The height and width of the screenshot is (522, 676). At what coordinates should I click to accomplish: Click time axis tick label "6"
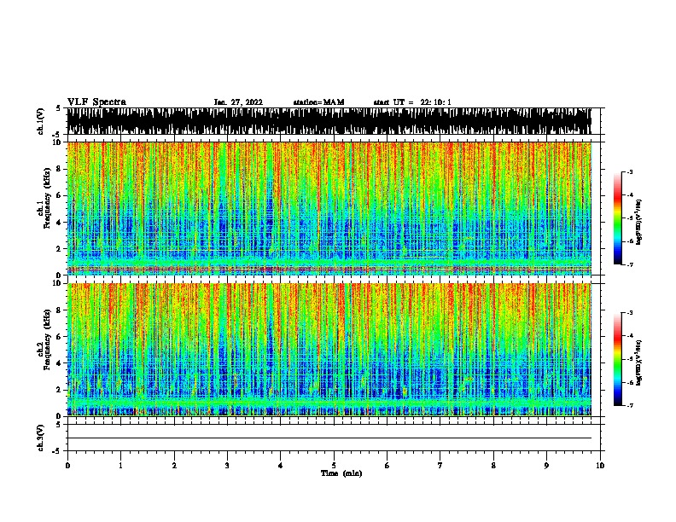pyautogui.click(x=388, y=466)
